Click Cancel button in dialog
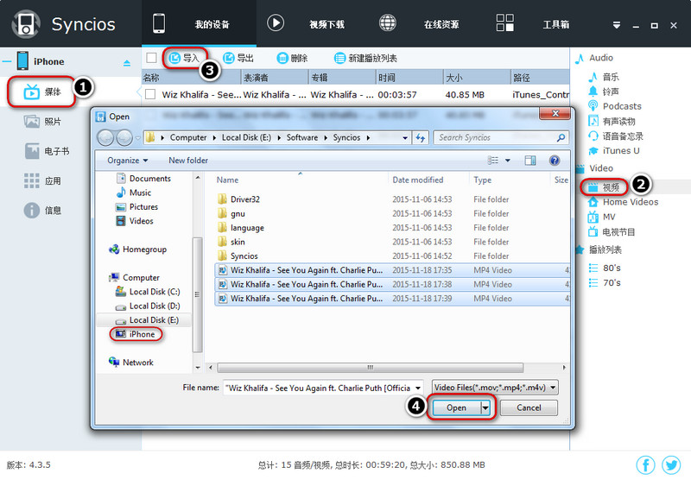This screenshot has width=691, height=480. (x=529, y=407)
